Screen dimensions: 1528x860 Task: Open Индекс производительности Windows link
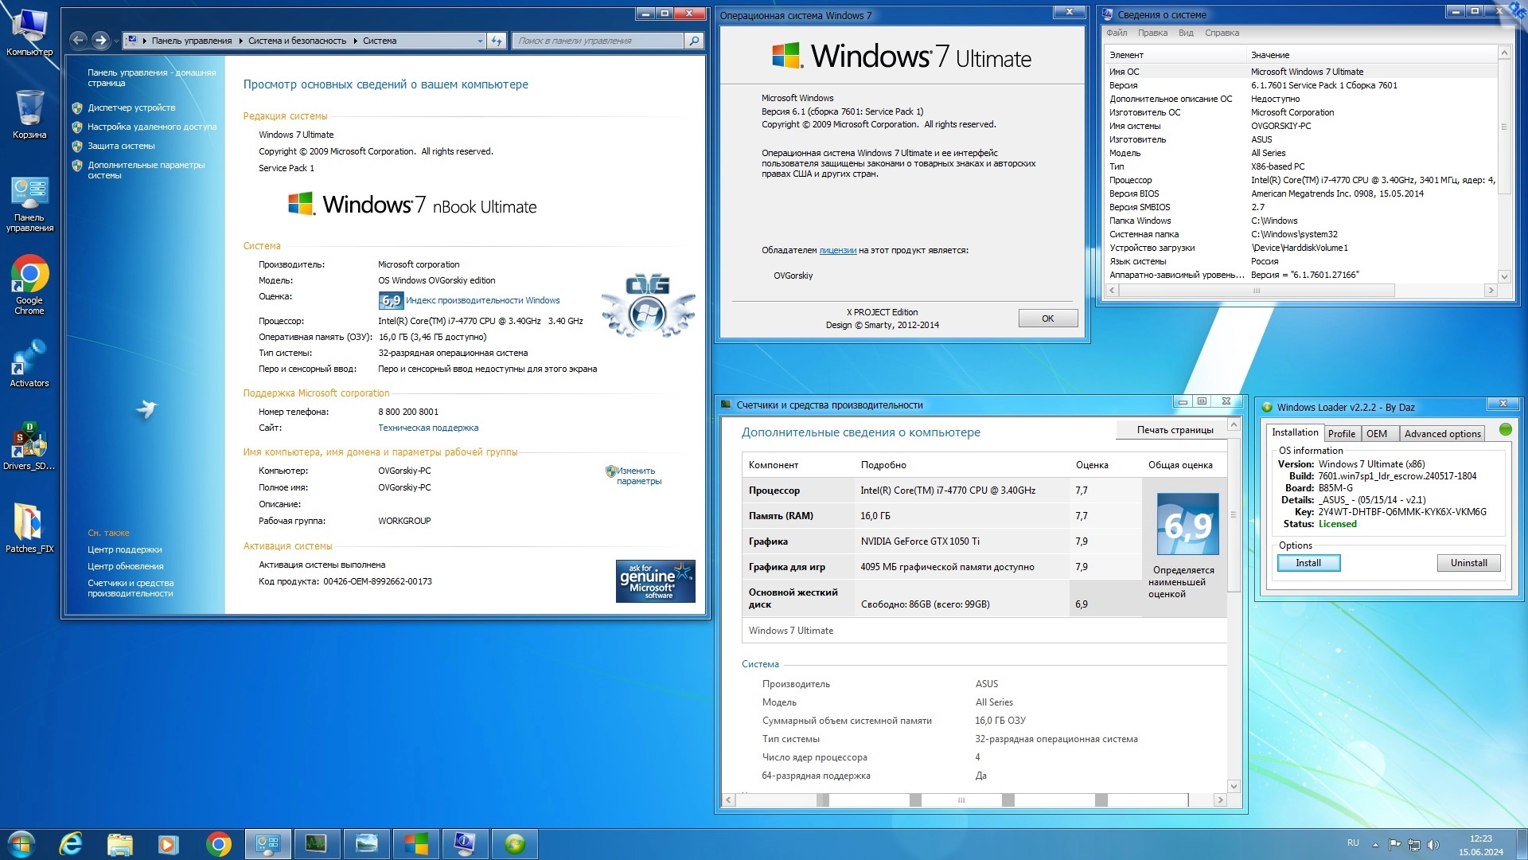pos(482,300)
